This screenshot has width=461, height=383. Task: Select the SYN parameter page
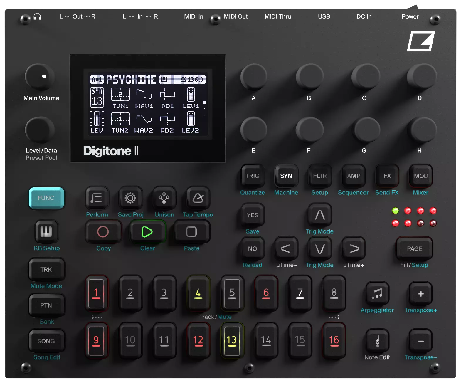(x=286, y=176)
